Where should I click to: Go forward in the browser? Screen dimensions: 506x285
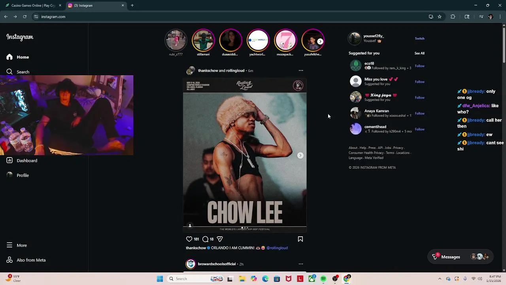click(15, 17)
